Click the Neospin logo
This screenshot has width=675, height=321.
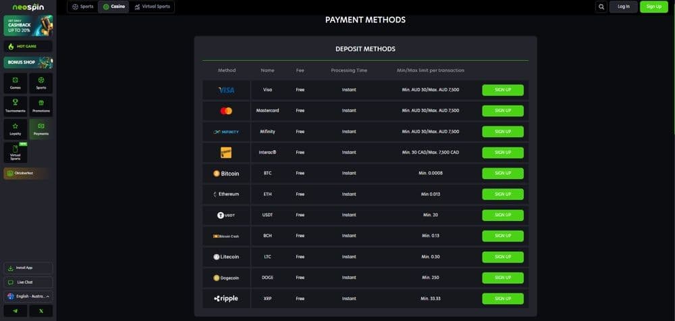pyautogui.click(x=28, y=7)
